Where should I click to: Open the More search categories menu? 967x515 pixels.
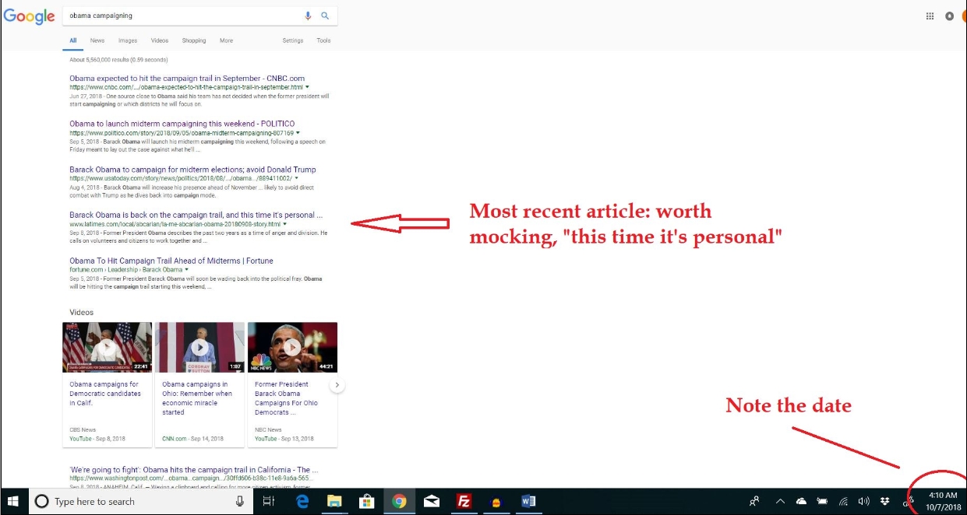[x=226, y=40]
